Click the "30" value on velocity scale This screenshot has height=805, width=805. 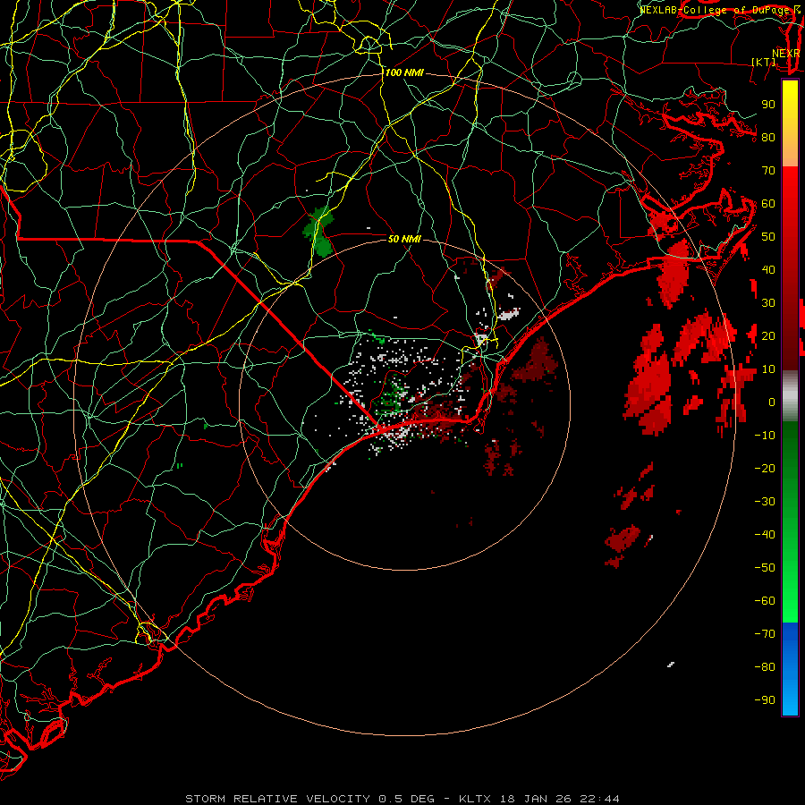[768, 303]
